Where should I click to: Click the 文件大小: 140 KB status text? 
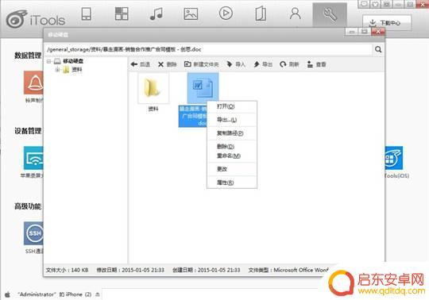click(x=67, y=270)
